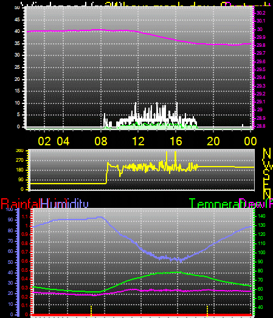
Task: Click the 120 value on green temperature axis
Action: coord(261,235)
